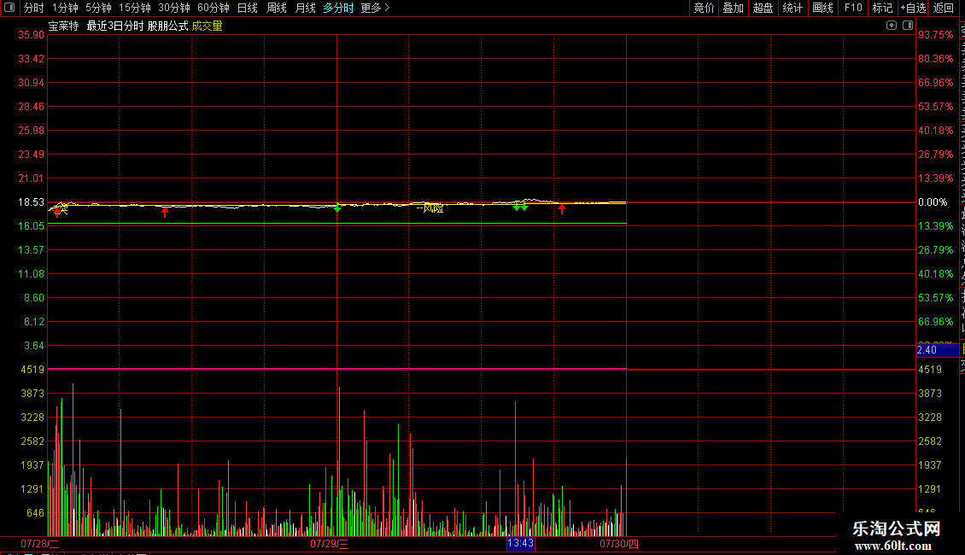965x555 pixels.
Task: Click the --风险 risk label on chart
Action: coord(430,208)
